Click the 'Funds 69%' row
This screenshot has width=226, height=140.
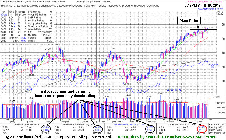pyautogui.click(x=40, y=41)
